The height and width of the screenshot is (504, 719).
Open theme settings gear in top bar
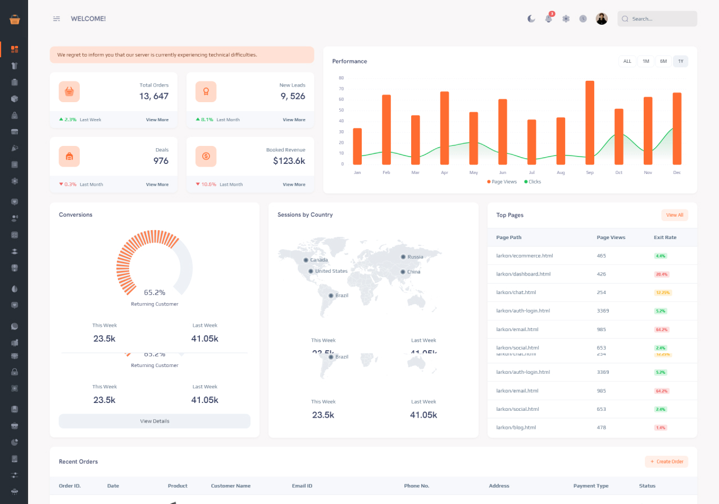[x=566, y=19]
